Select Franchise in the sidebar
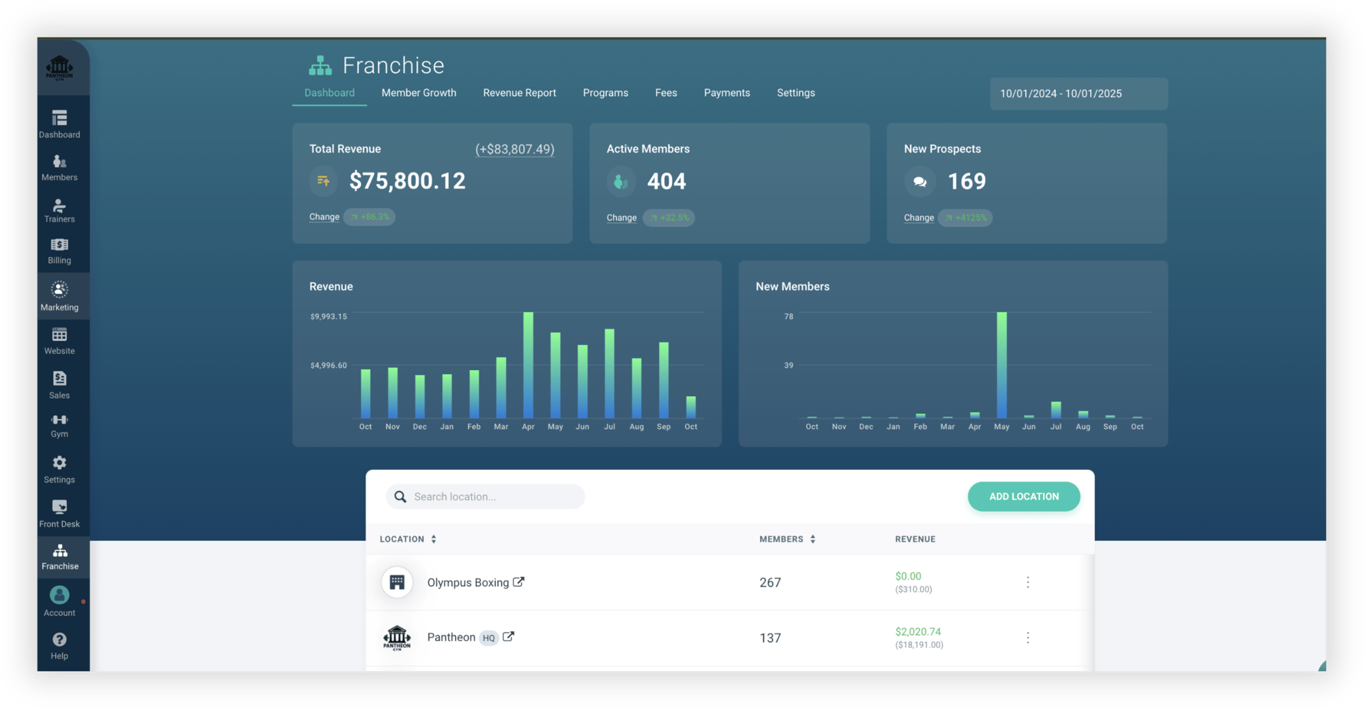The width and height of the screenshot is (1371, 712). coord(60,557)
